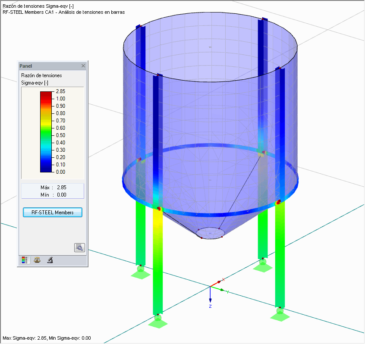Select the color spectrum tab icon in Panel
The width and height of the screenshot is (365, 344).
coord(24,260)
